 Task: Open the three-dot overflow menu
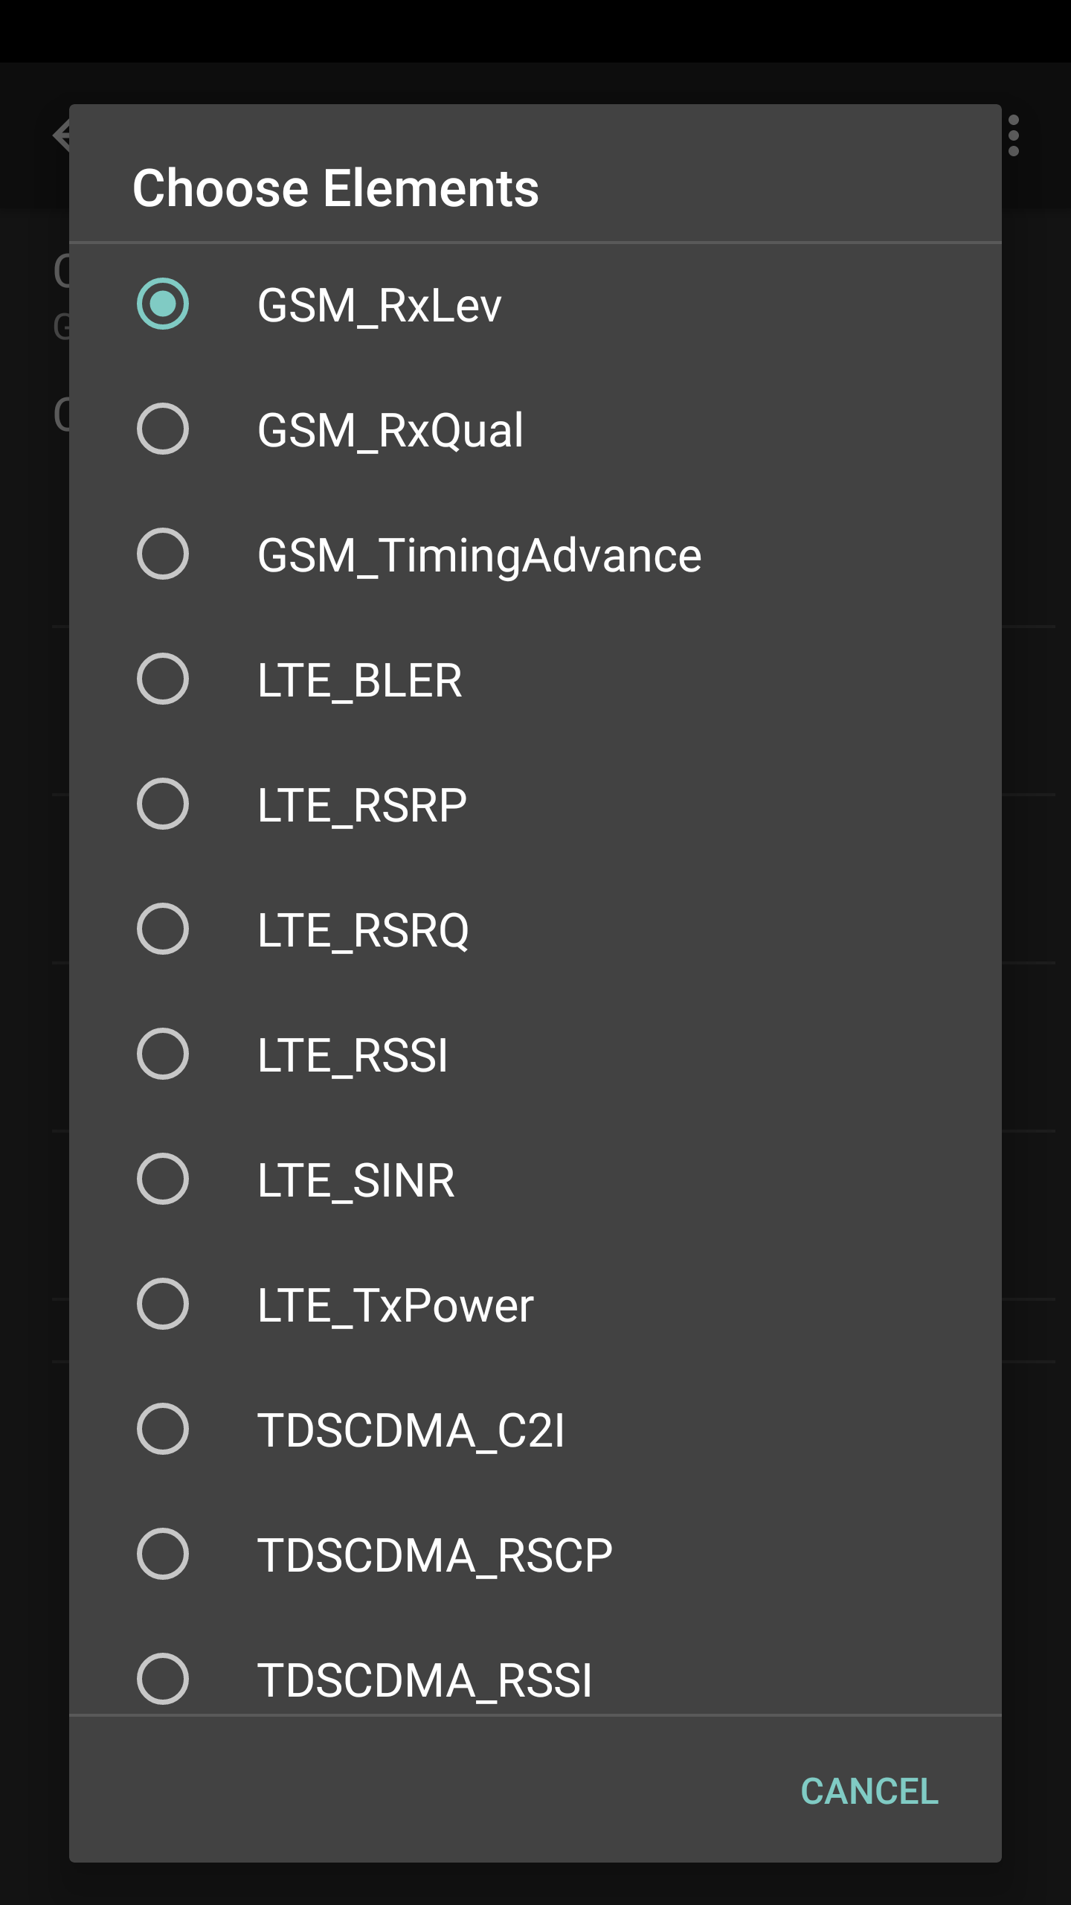[1013, 136]
